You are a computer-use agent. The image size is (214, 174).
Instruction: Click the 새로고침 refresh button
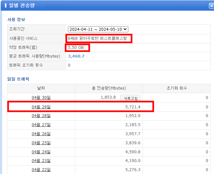[x=130, y=98]
